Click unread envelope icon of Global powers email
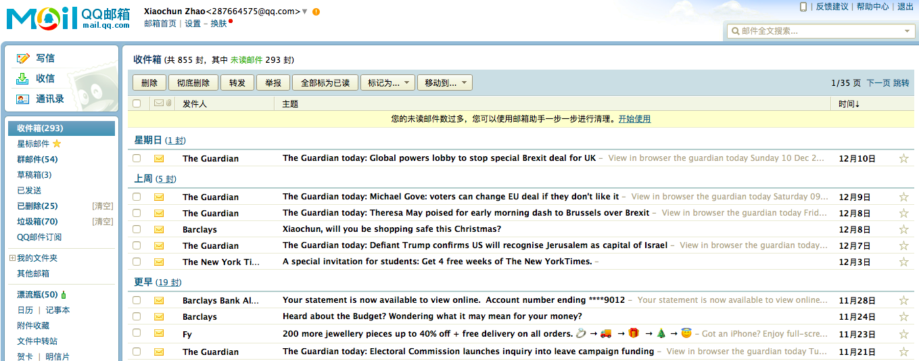Screen dimensions: 919x361 159,158
